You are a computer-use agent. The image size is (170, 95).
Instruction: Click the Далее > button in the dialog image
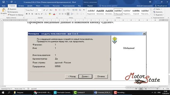86,77
